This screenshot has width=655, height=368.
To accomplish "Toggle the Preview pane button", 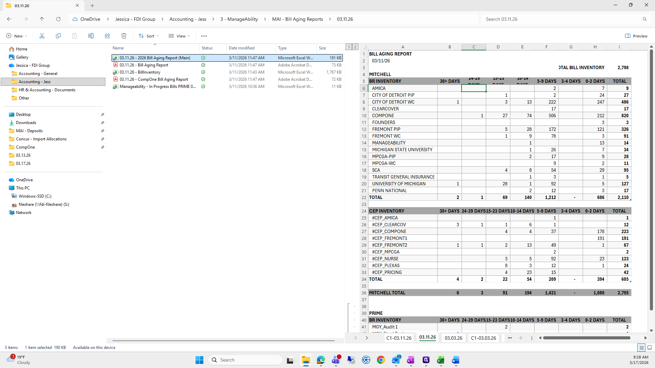I will [636, 36].
